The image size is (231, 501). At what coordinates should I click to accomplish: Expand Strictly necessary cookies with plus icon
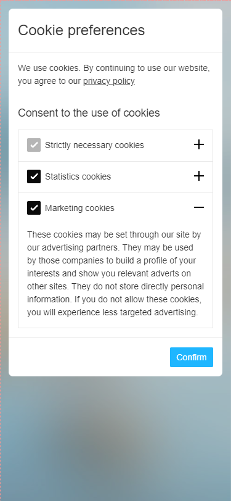tap(199, 145)
